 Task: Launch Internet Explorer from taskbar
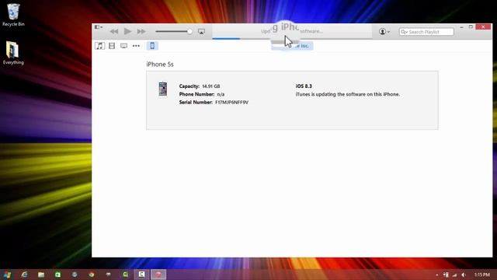pos(24,275)
